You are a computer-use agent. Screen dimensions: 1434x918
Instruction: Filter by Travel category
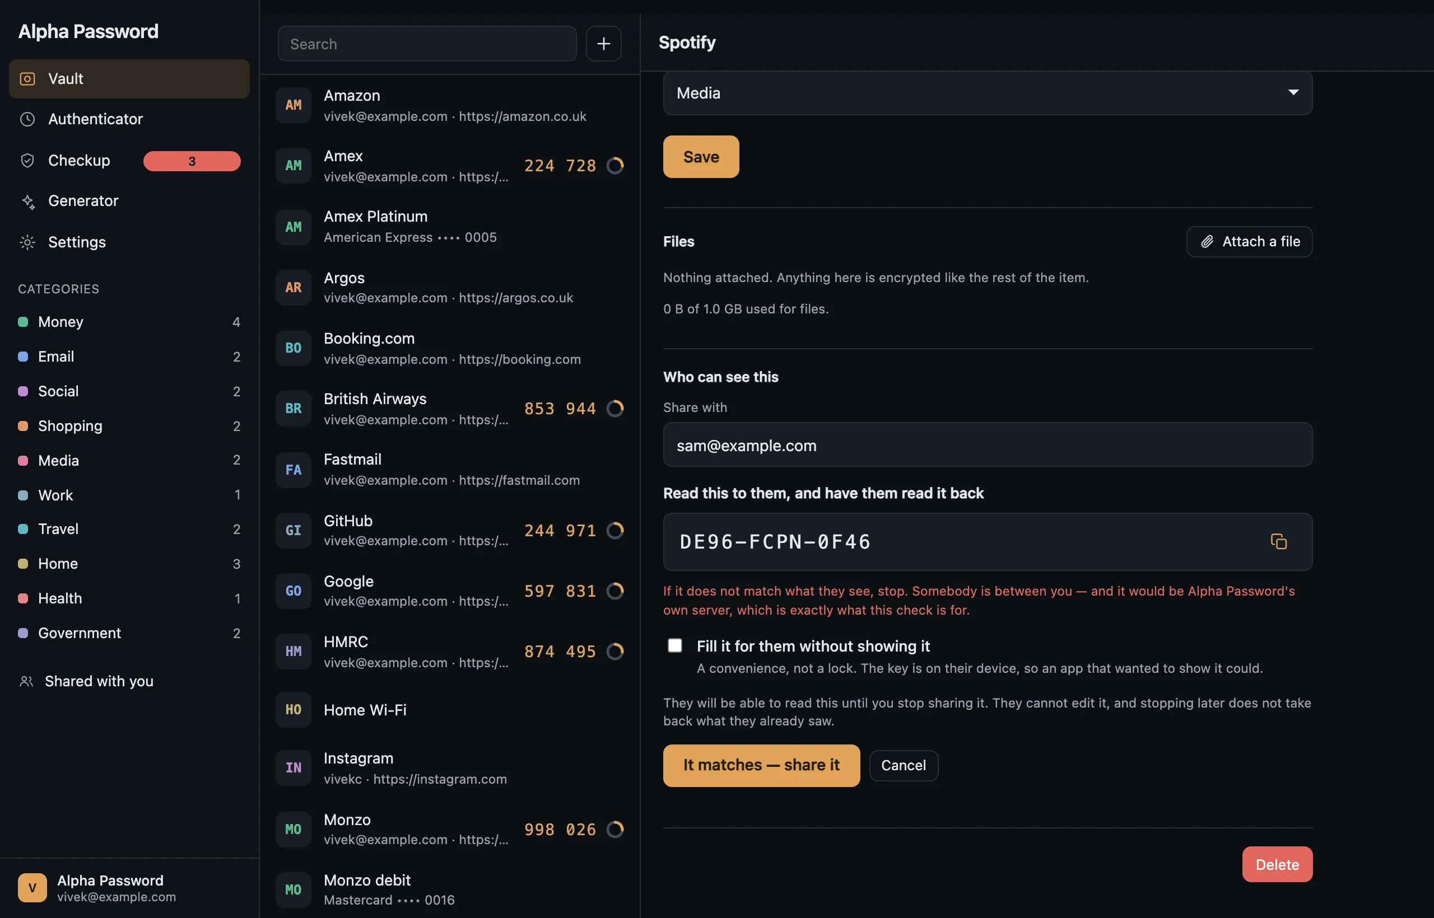(129, 529)
